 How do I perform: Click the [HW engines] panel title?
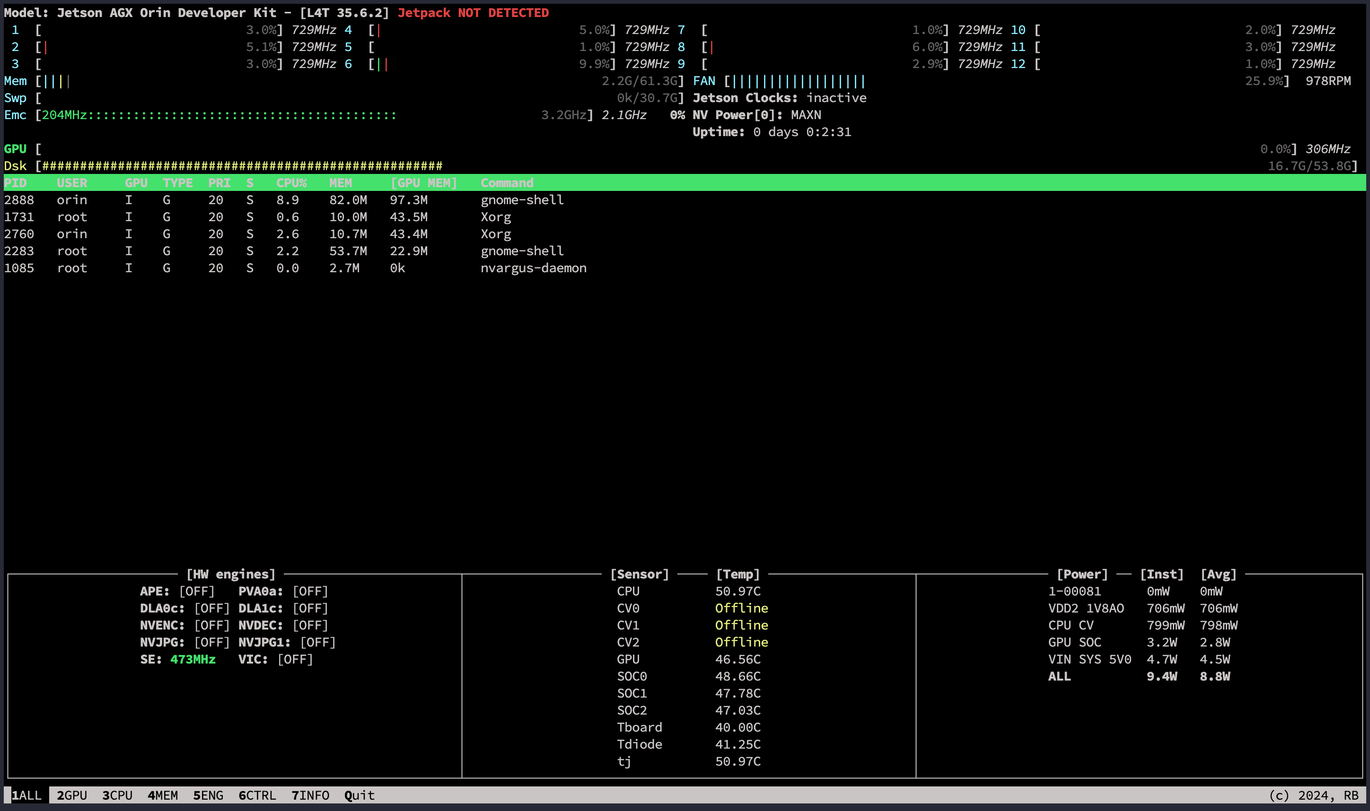click(x=230, y=574)
